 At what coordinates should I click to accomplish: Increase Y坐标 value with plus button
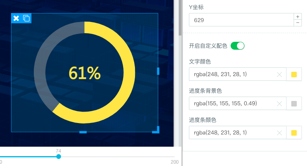tap(298, 17)
